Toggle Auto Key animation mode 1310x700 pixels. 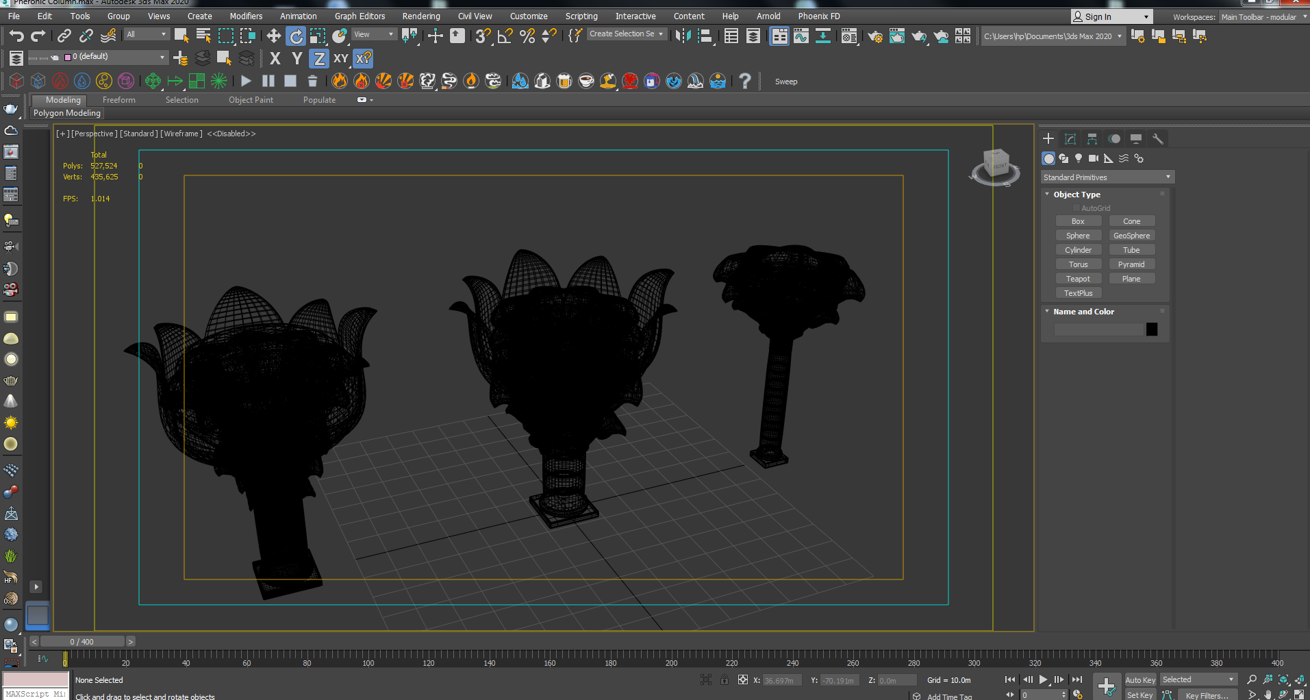pos(1139,680)
